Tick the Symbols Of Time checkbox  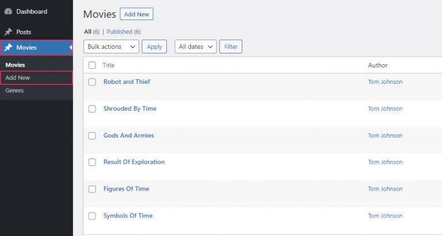pyautogui.click(x=92, y=216)
